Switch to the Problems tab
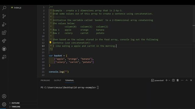 45,80
